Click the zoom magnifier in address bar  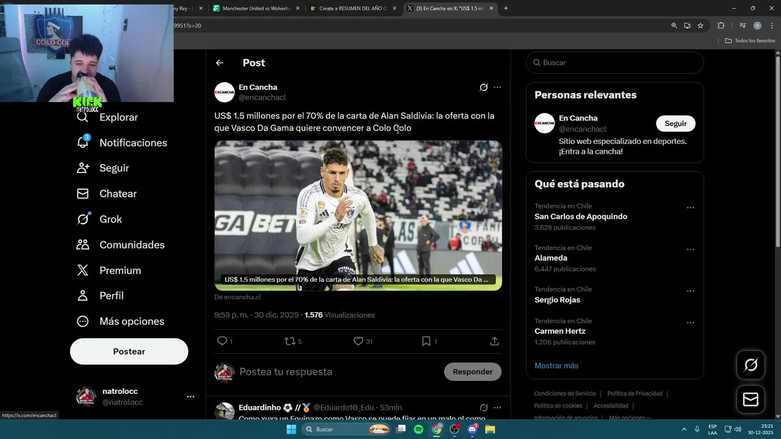(674, 26)
